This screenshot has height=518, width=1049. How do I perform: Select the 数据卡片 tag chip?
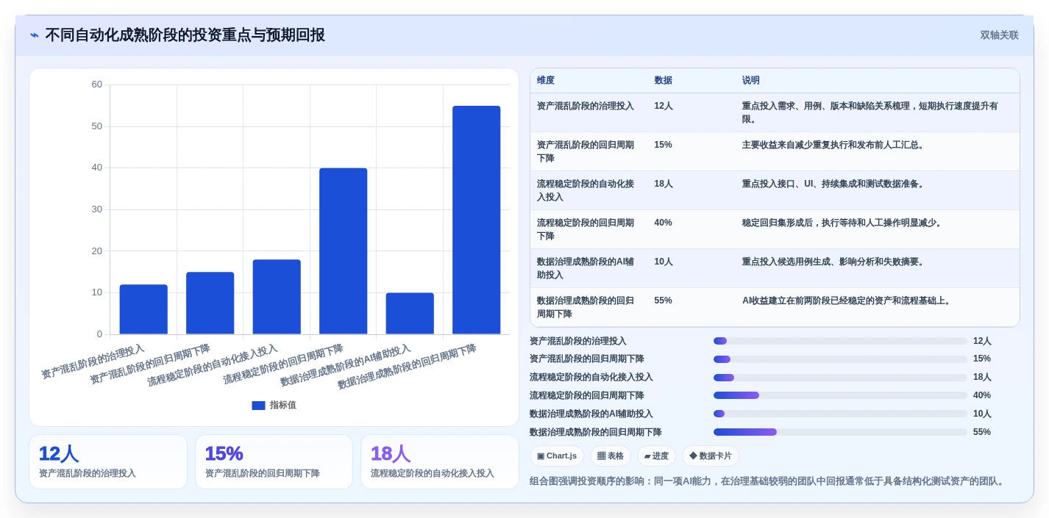(x=711, y=456)
